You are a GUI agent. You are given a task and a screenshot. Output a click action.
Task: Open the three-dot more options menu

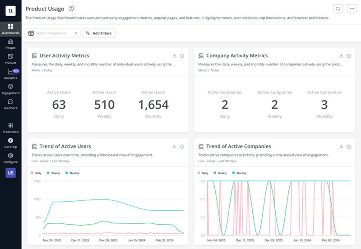pyautogui.click(x=351, y=9)
